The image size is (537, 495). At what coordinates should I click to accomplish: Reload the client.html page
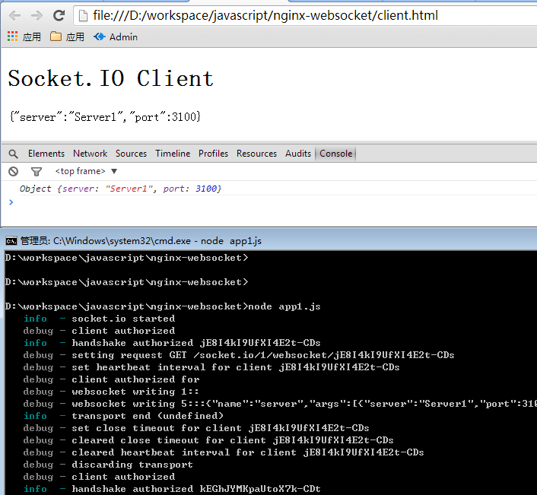pos(59,15)
